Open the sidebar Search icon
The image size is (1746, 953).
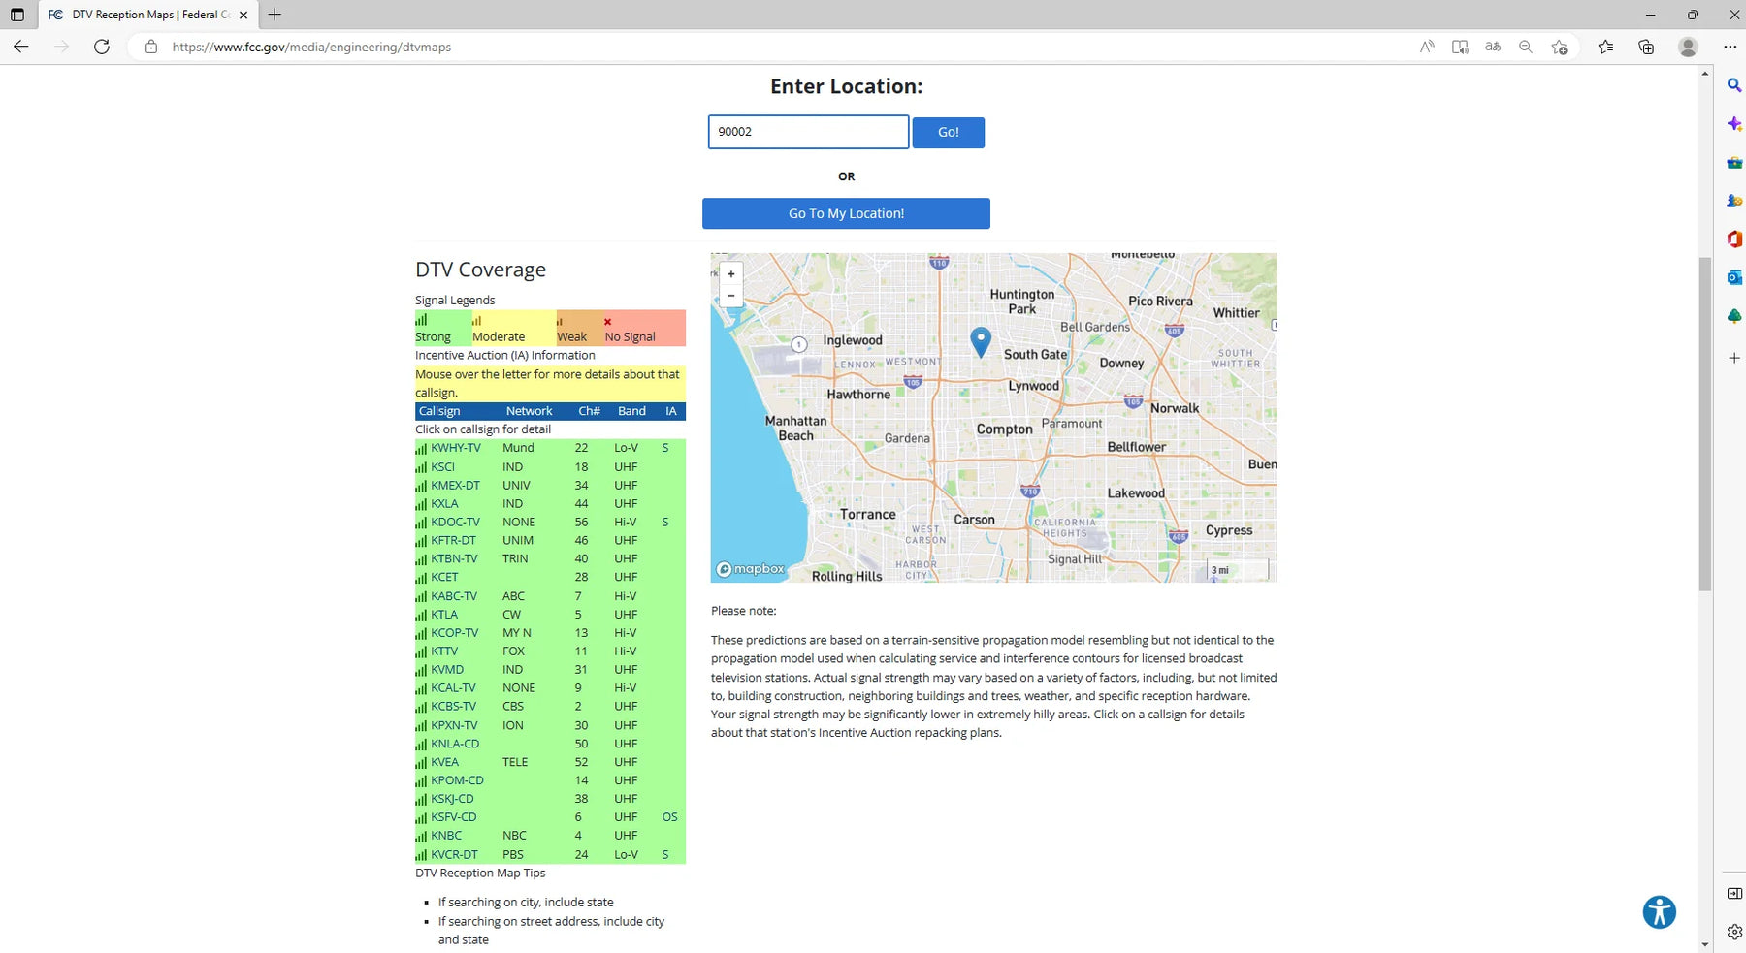point(1733,85)
